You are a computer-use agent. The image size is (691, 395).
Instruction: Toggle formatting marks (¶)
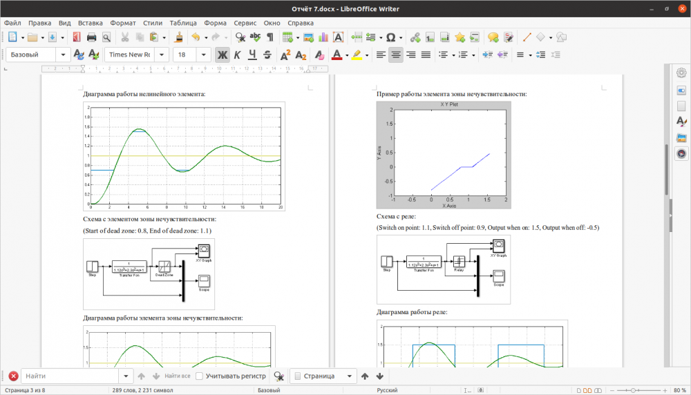pyautogui.click(x=270, y=37)
